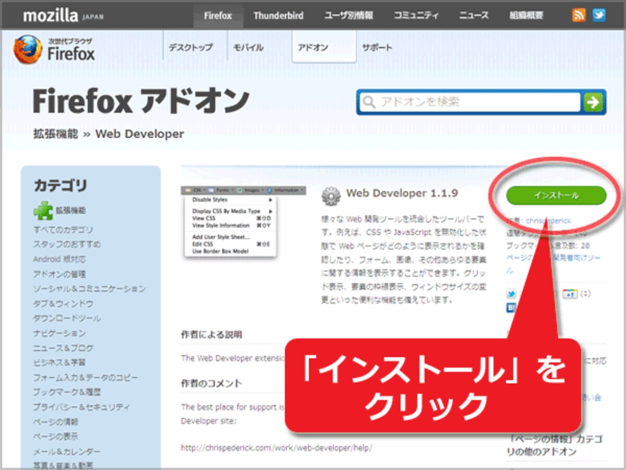626x470 pixels.
Task: Open the Twitter icon in header
Action: coord(599,15)
